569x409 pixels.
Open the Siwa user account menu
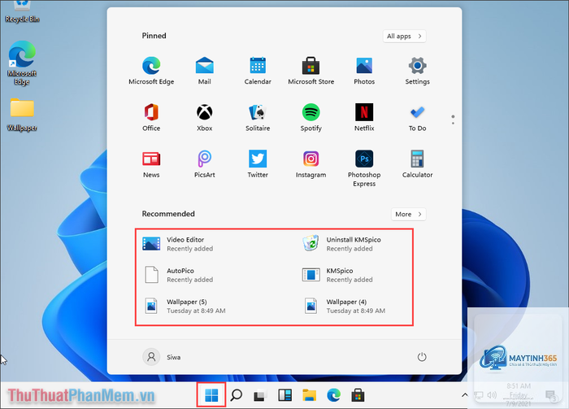(162, 357)
